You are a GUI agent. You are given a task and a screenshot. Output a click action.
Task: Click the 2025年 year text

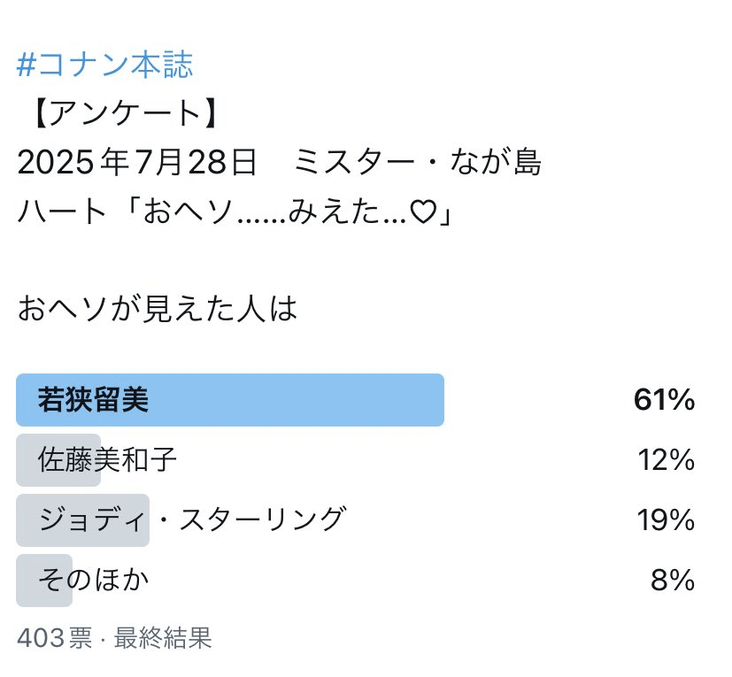click(x=73, y=162)
